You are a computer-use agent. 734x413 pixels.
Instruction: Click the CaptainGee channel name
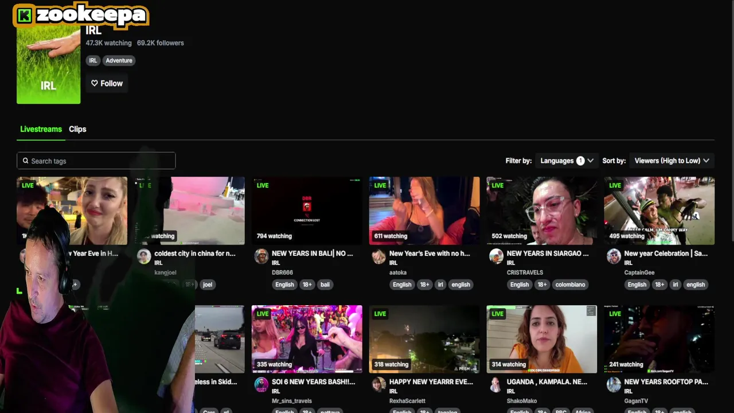pos(639,272)
